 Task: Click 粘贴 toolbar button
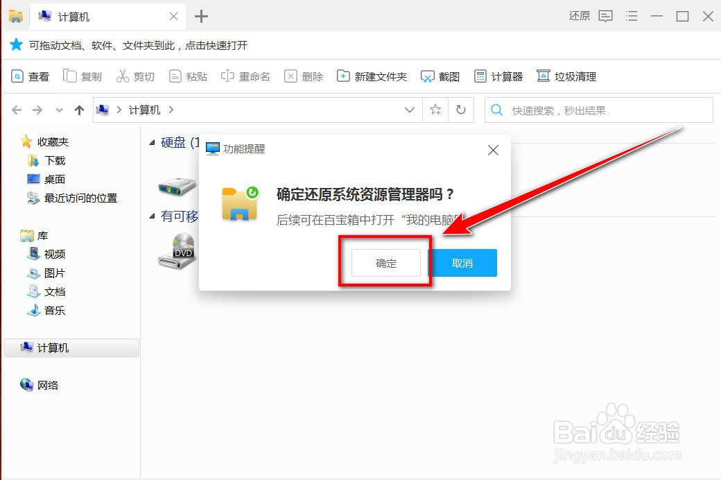[188, 76]
